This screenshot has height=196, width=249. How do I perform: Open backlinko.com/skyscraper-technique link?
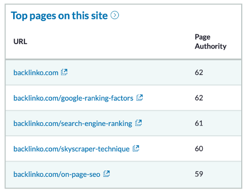click(71, 149)
